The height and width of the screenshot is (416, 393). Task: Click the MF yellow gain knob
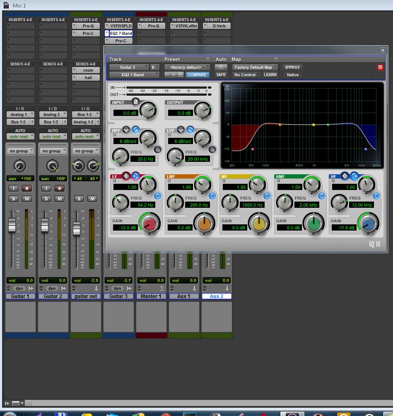coord(259,224)
